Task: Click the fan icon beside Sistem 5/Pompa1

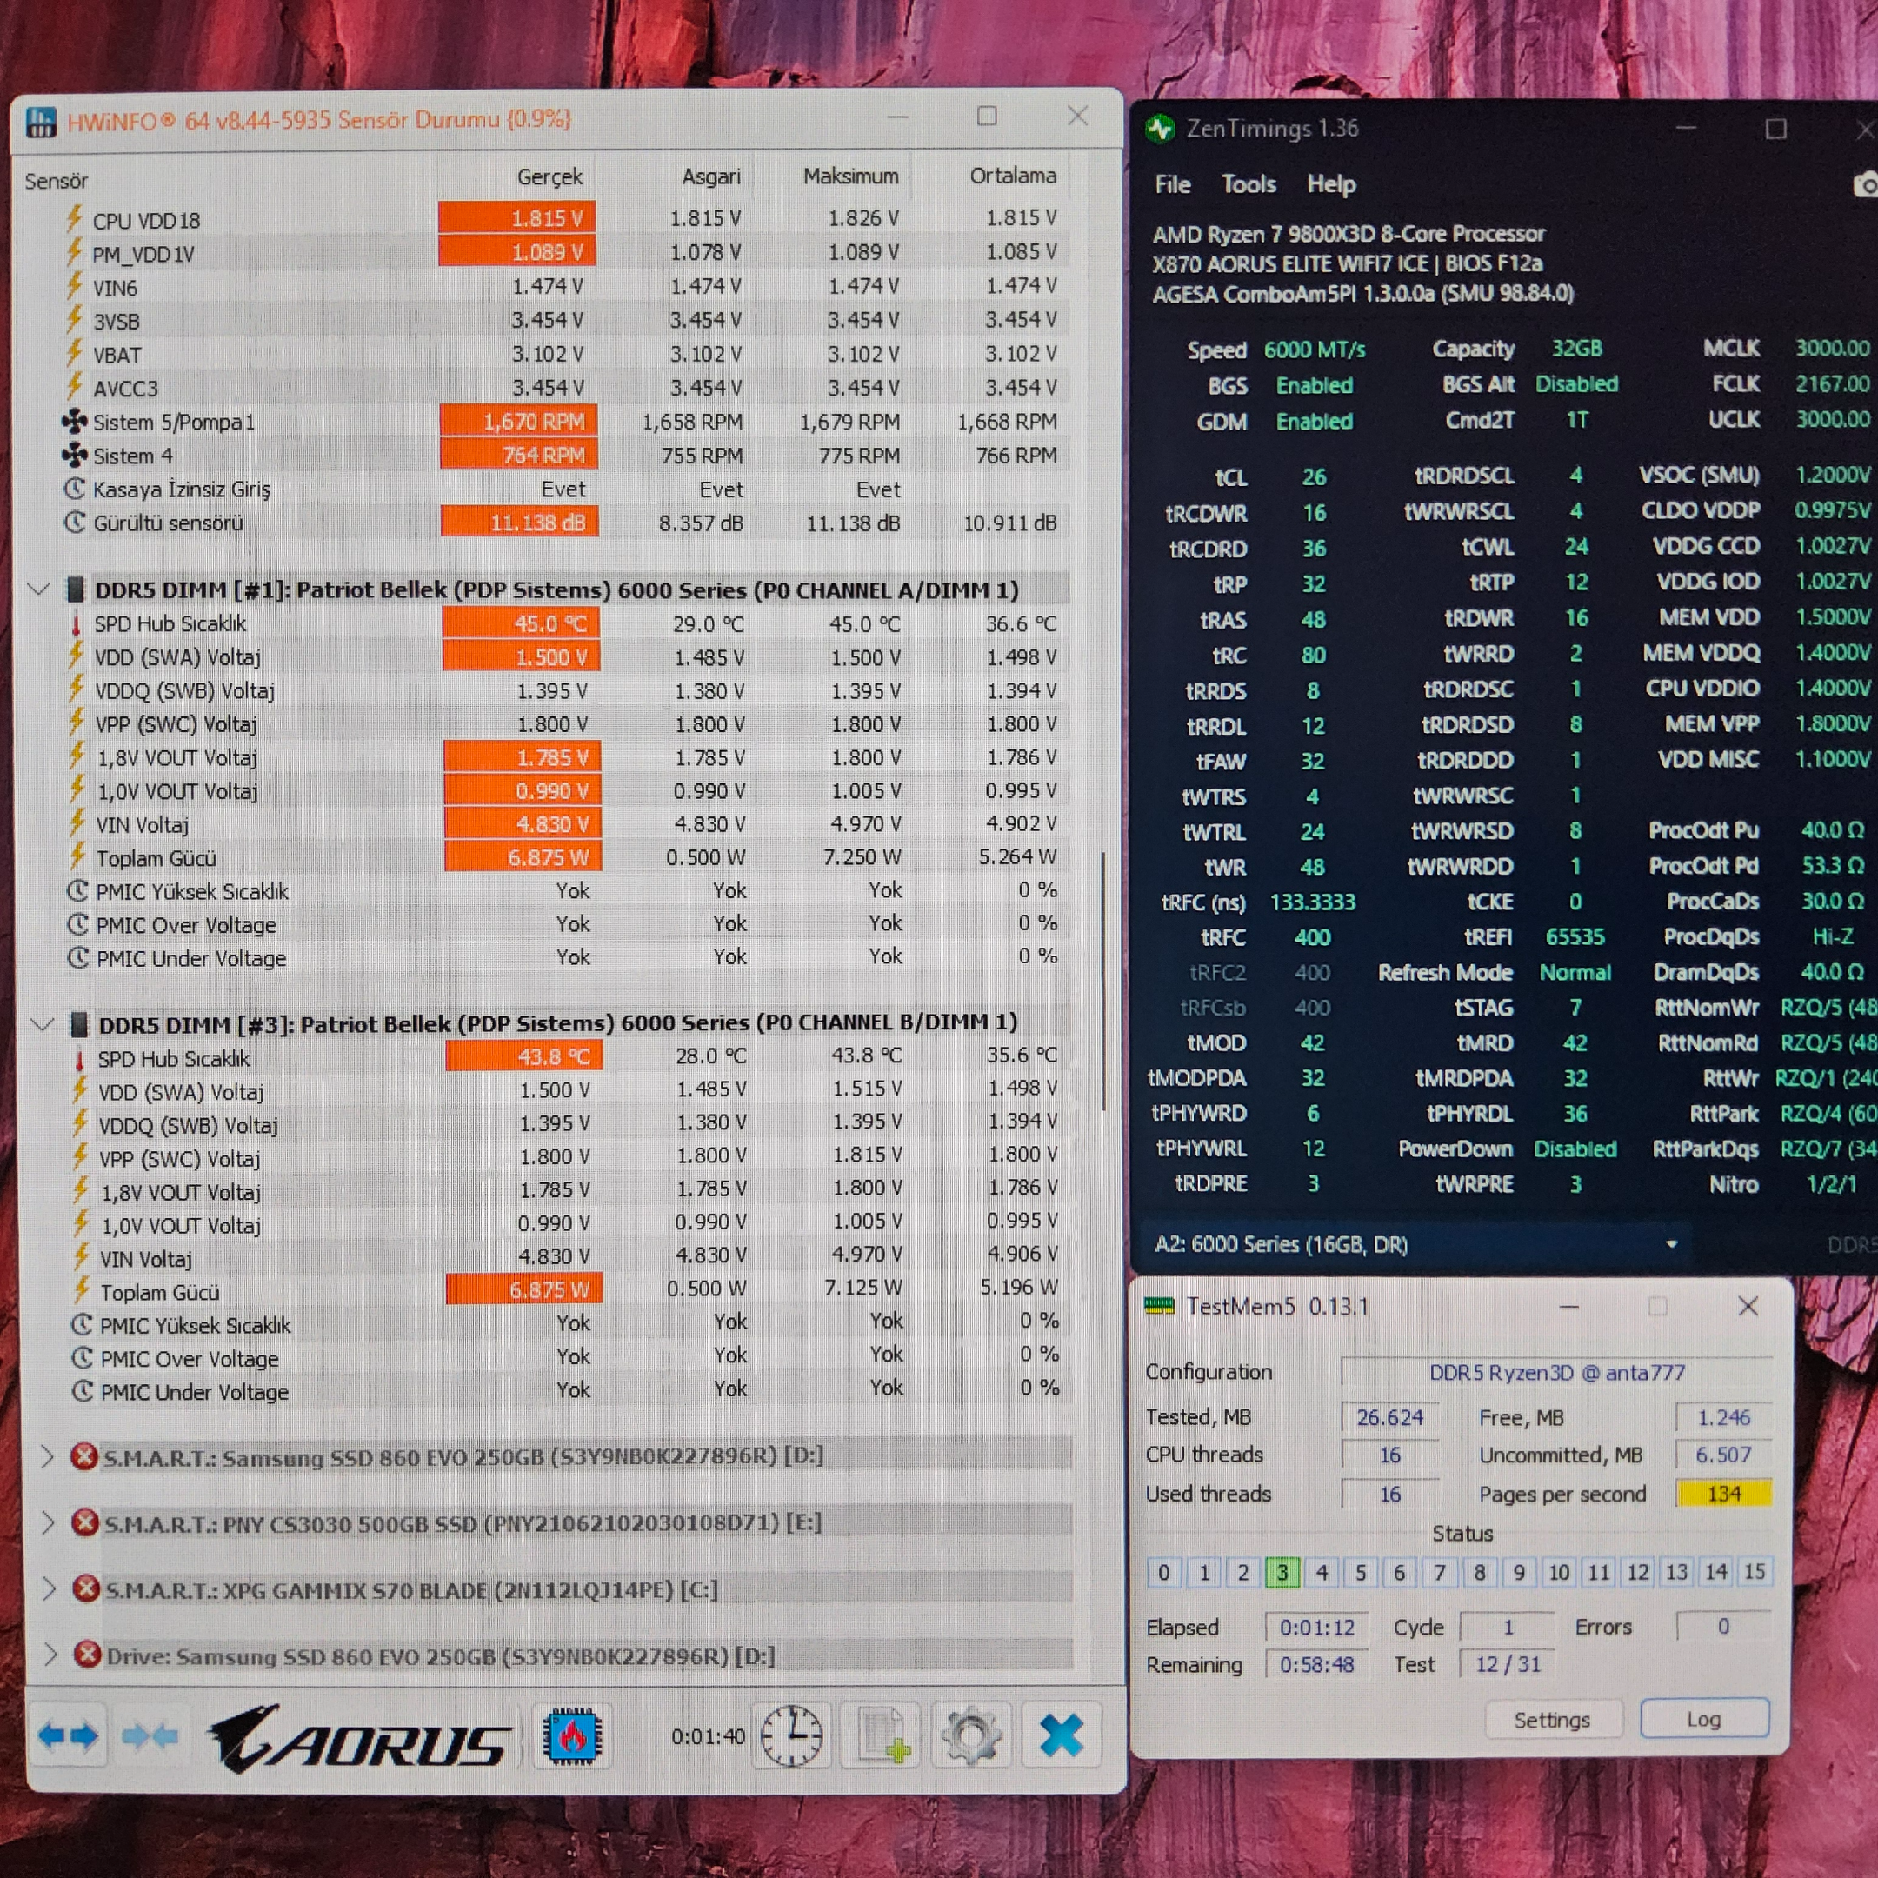Action: pyautogui.click(x=74, y=421)
